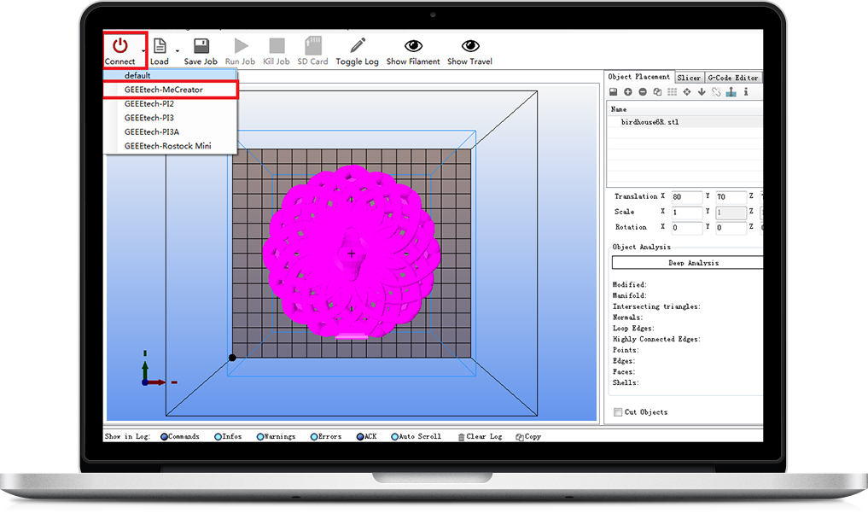Viewport: 868px width, 513px height.
Task: Click the Deep Analysis button
Action: (x=688, y=263)
